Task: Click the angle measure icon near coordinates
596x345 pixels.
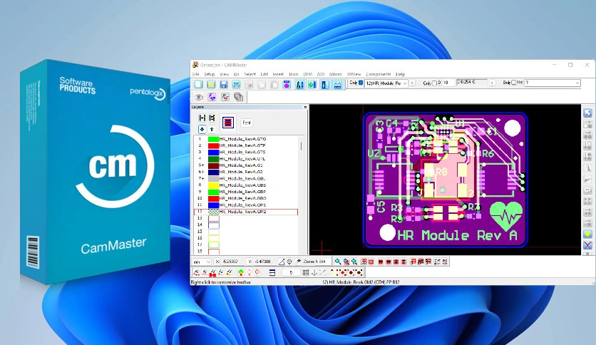Action: coord(282,262)
